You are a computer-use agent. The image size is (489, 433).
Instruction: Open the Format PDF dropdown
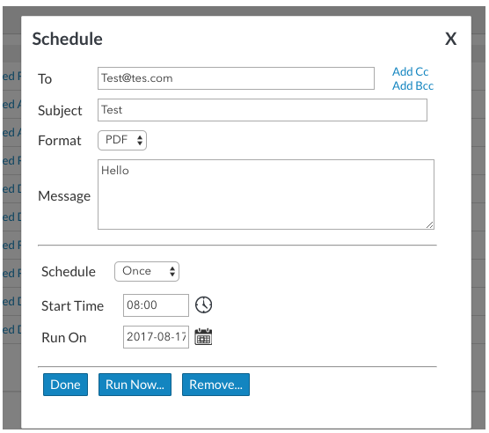(x=122, y=141)
